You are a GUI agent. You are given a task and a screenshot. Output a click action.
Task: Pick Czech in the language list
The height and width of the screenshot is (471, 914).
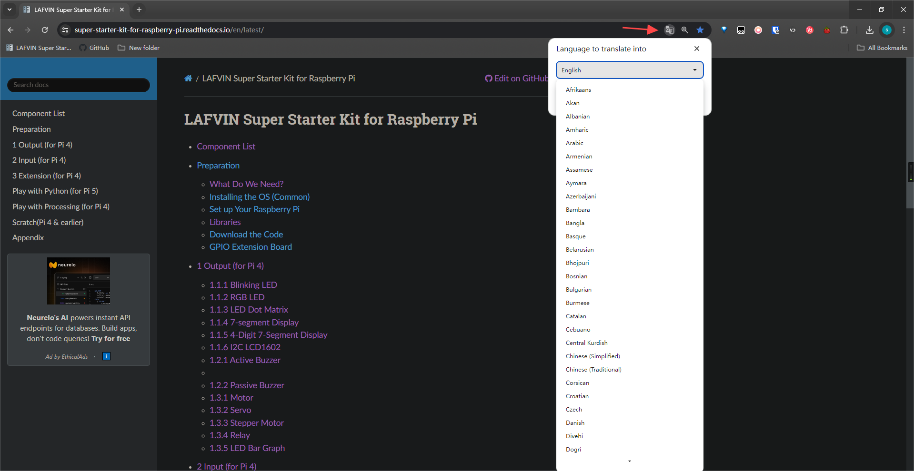(573, 410)
